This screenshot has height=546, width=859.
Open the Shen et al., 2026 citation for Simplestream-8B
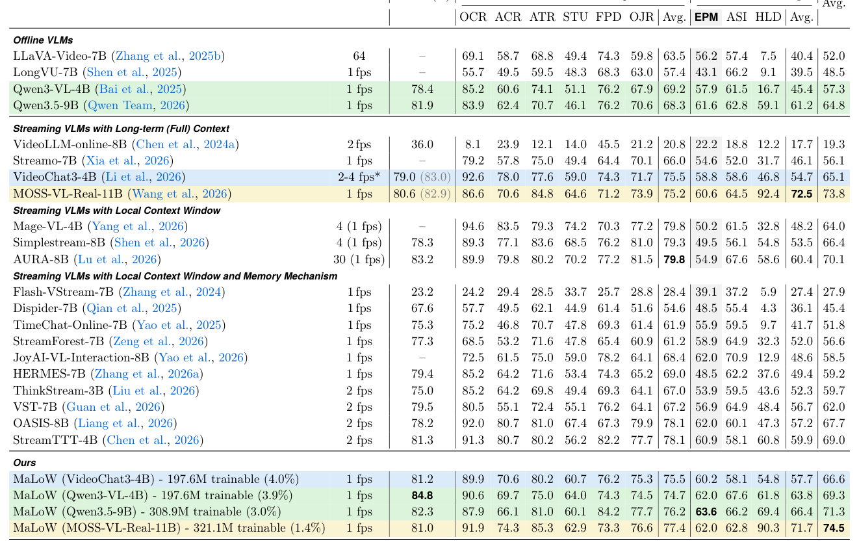click(159, 242)
